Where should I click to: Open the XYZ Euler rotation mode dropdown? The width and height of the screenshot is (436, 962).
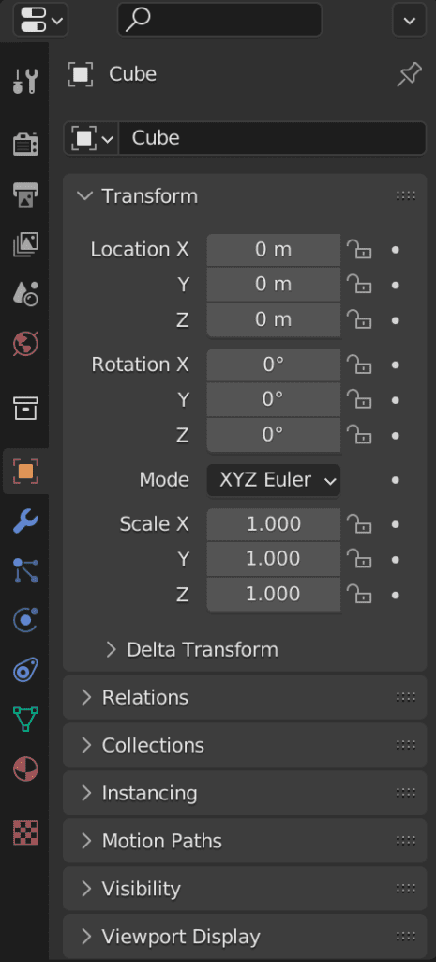click(274, 480)
